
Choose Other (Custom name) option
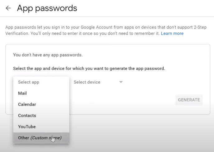40,138
